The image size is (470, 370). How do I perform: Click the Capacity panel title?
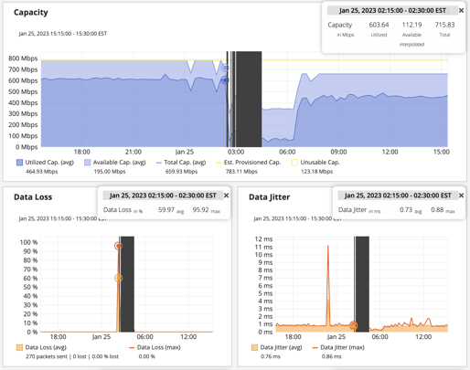click(31, 13)
